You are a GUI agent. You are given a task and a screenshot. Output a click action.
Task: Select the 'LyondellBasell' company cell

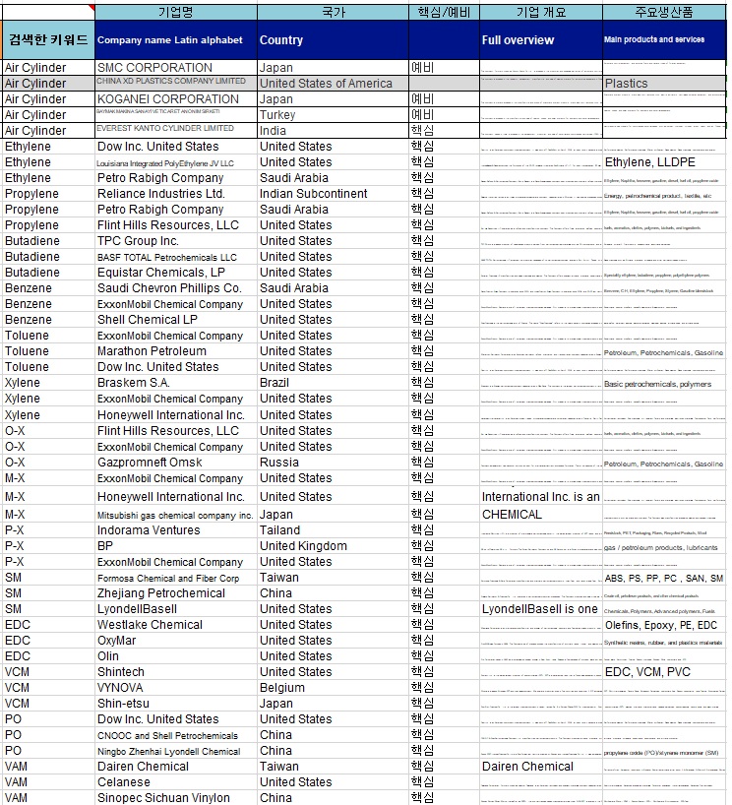coord(176,609)
